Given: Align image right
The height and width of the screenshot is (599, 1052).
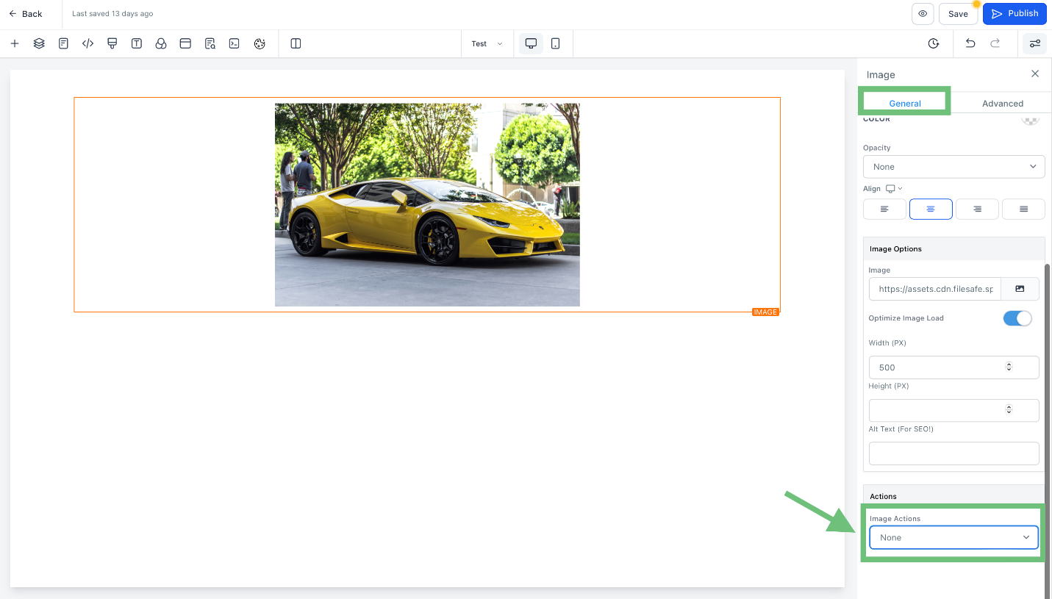Looking at the screenshot, I should [977, 209].
